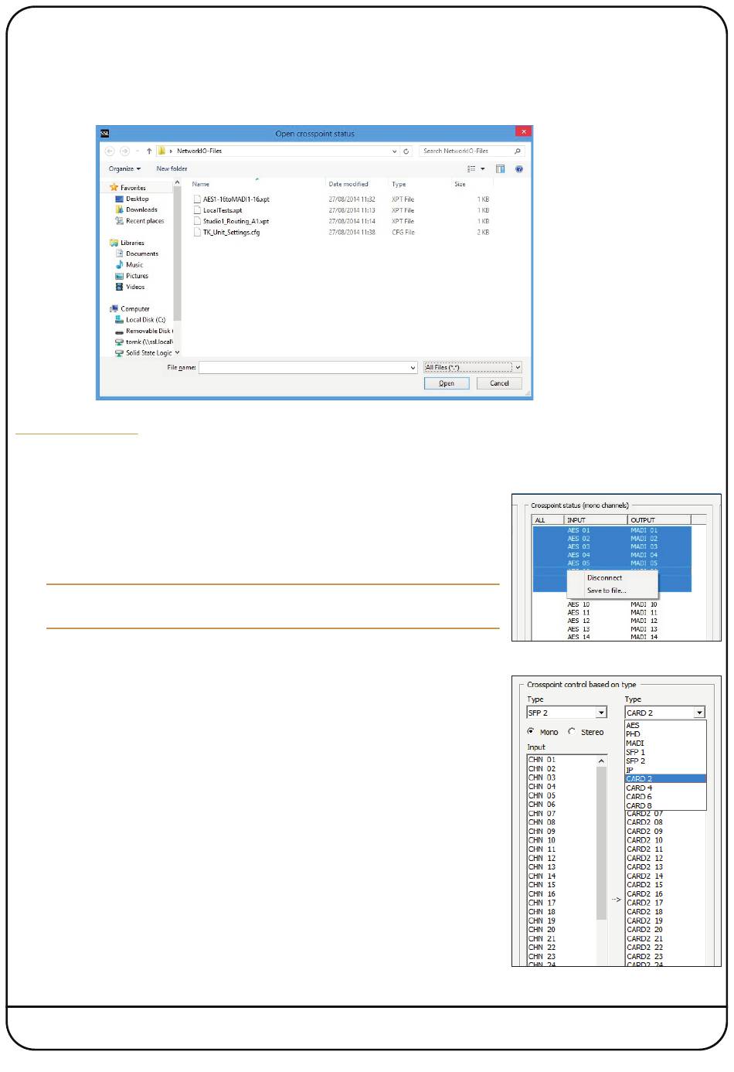The width and height of the screenshot is (734, 1072).
Task: Open the Organize dropdown menu
Action: pos(124,168)
